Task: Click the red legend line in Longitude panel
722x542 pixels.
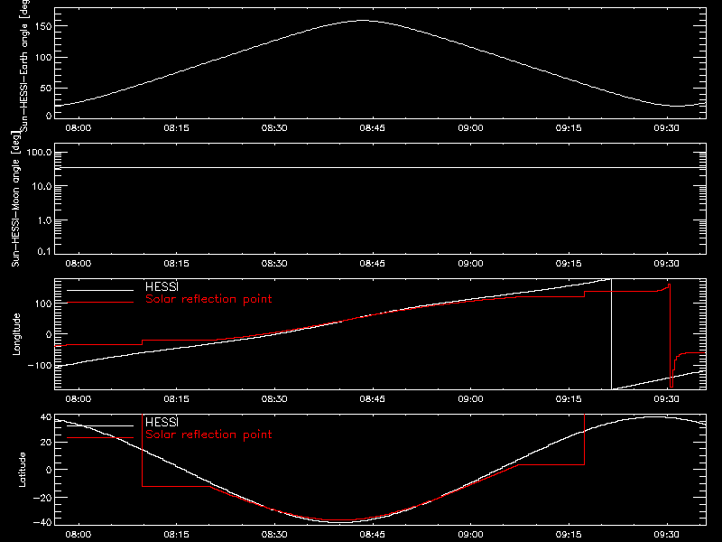Action: point(100,303)
